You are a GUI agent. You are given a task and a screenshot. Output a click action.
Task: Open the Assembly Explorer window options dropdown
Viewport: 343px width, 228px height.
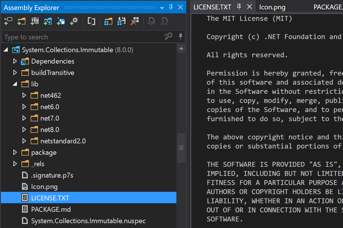(162, 8)
